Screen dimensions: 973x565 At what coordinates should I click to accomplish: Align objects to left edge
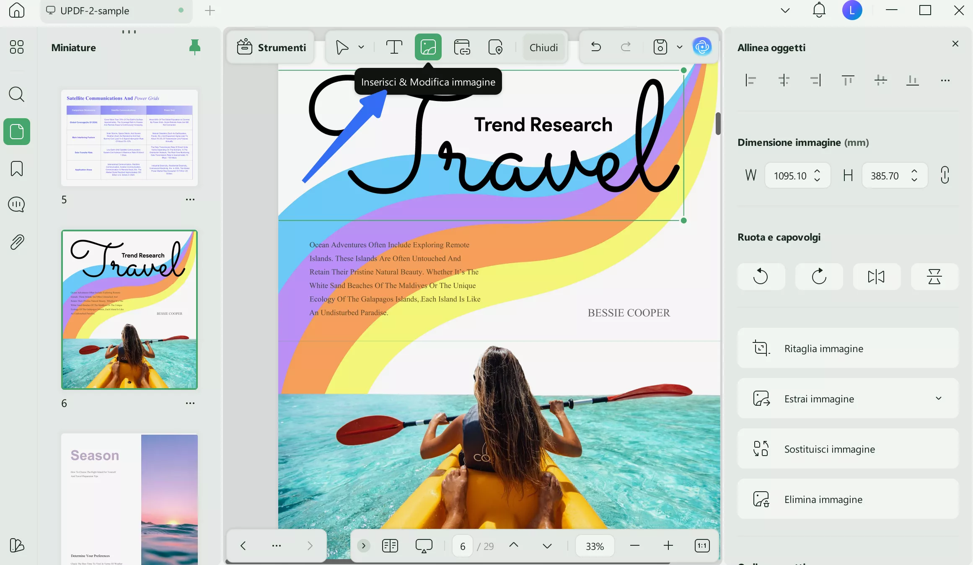(x=750, y=80)
